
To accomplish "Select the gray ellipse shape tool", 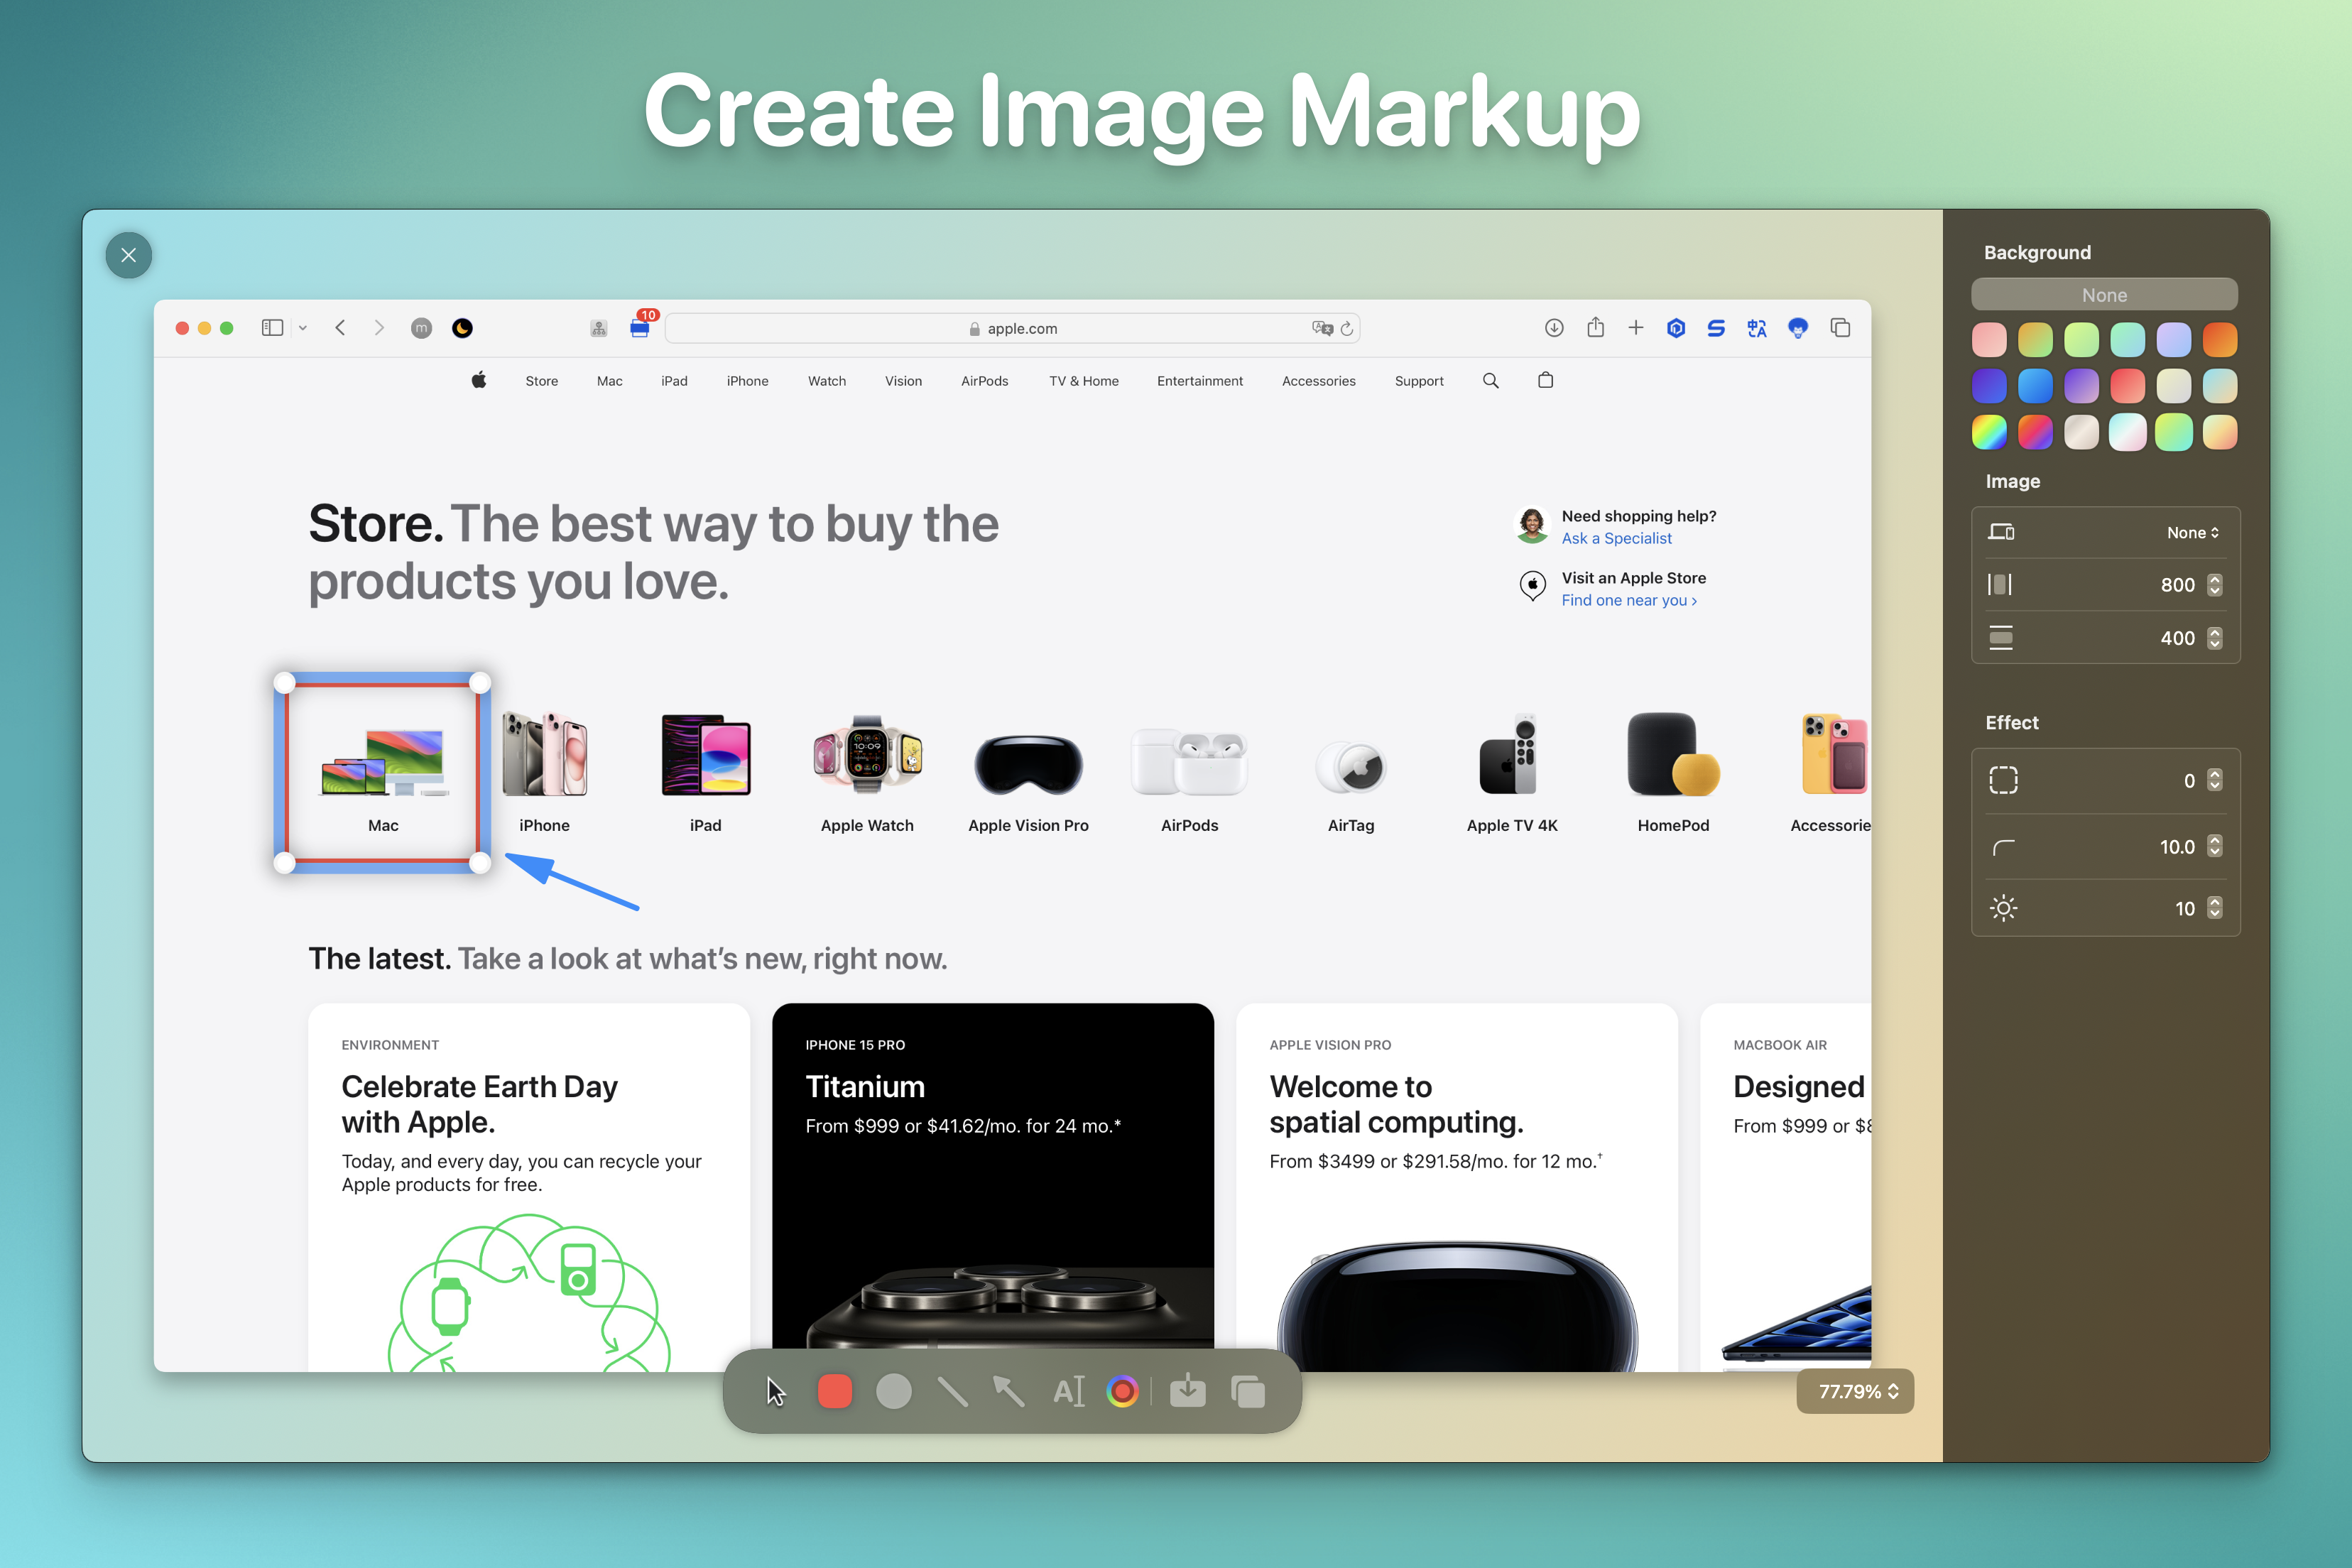I will [x=894, y=1391].
